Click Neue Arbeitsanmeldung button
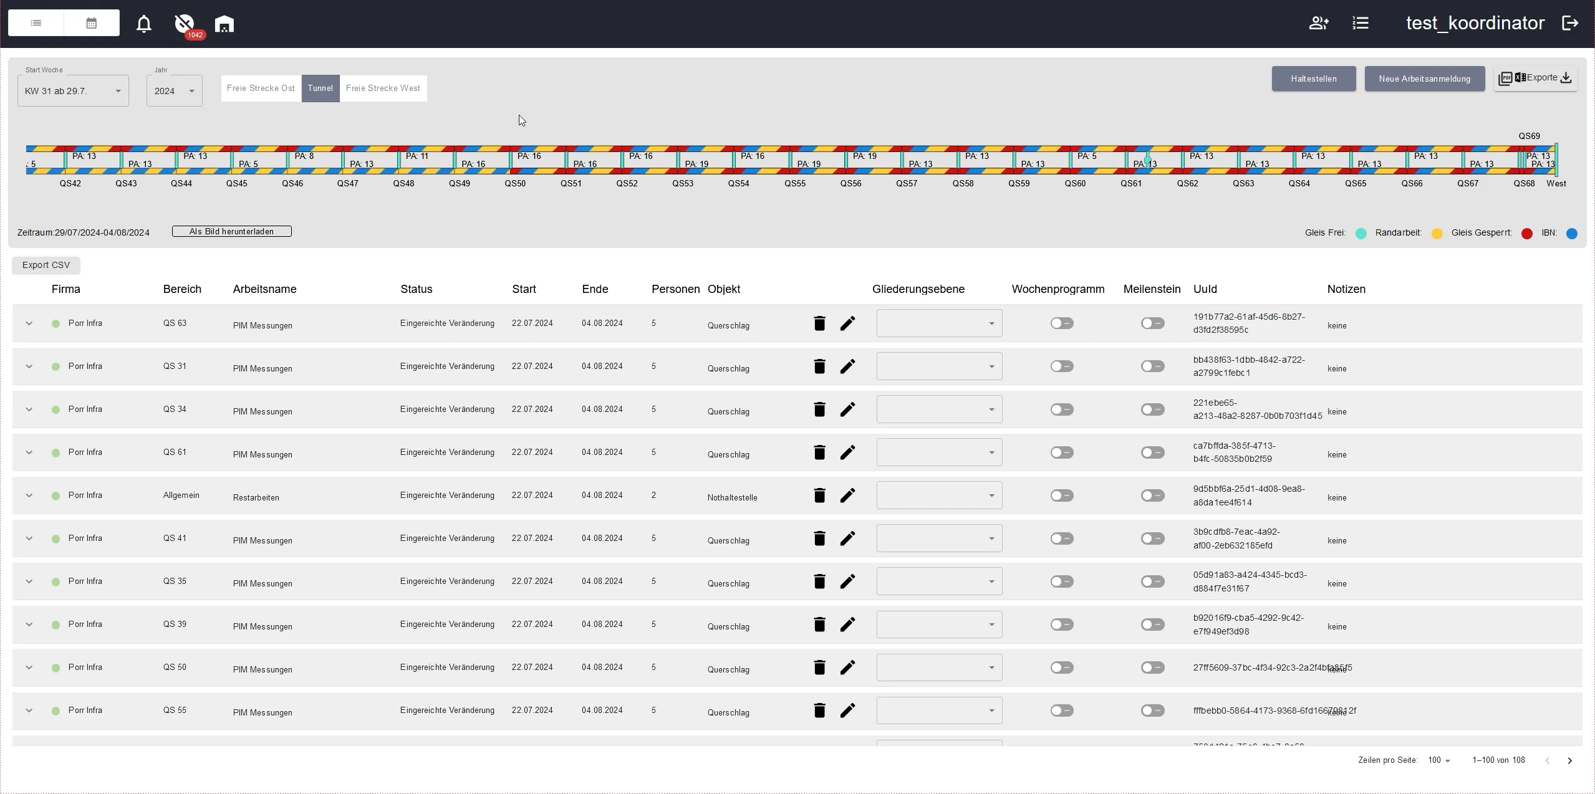The width and height of the screenshot is (1595, 794). coord(1425,79)
